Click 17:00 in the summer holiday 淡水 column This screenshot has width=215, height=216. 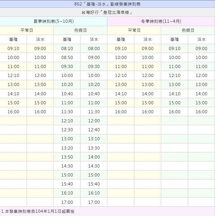pyautogui.click(x=94, y=202)
